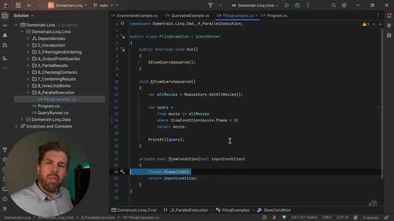Open the main git branch dropdown
This screenshot has height=221, width=394.
pos(105,6)
